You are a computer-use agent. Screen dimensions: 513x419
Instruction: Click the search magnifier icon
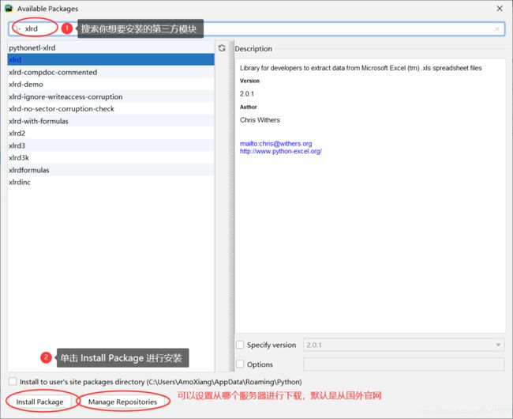coord(17,28)
